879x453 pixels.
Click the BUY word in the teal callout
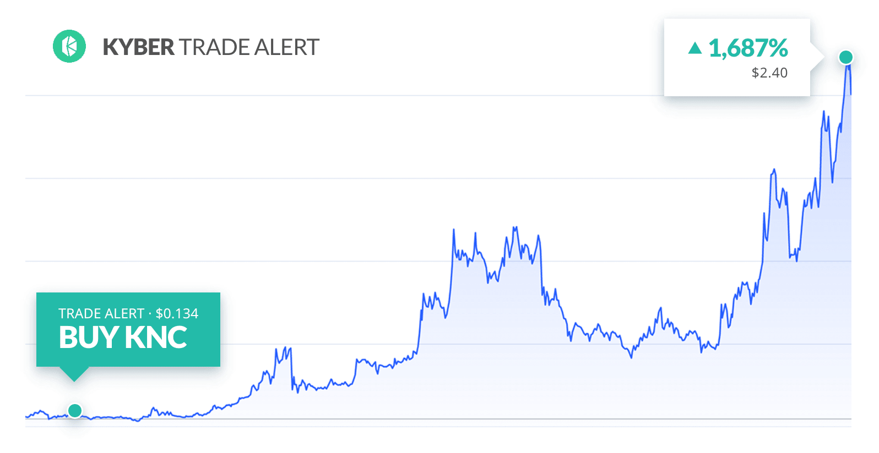point(89,338)
